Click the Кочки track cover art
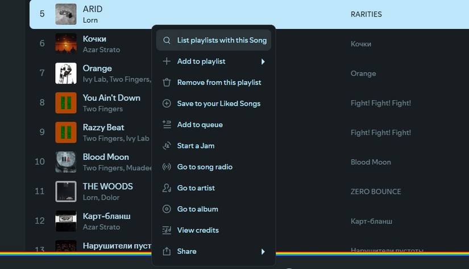 pyautogui.click(x=66, y=43)
